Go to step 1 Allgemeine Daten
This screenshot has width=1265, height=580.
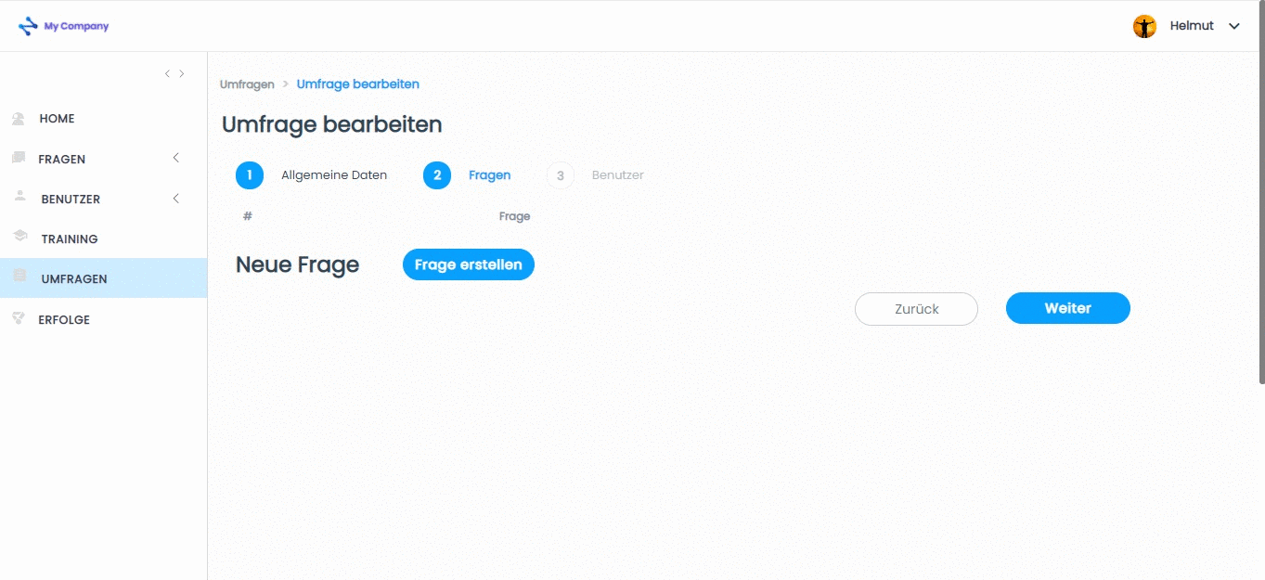[x=312, y=174]
